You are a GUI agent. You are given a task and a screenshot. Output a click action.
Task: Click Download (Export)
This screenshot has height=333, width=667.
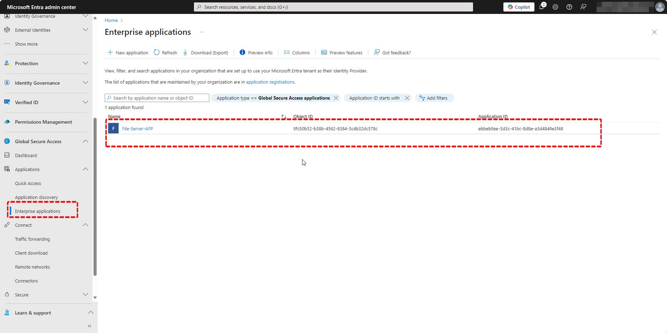pyautogui.click(x=205, y=53)
